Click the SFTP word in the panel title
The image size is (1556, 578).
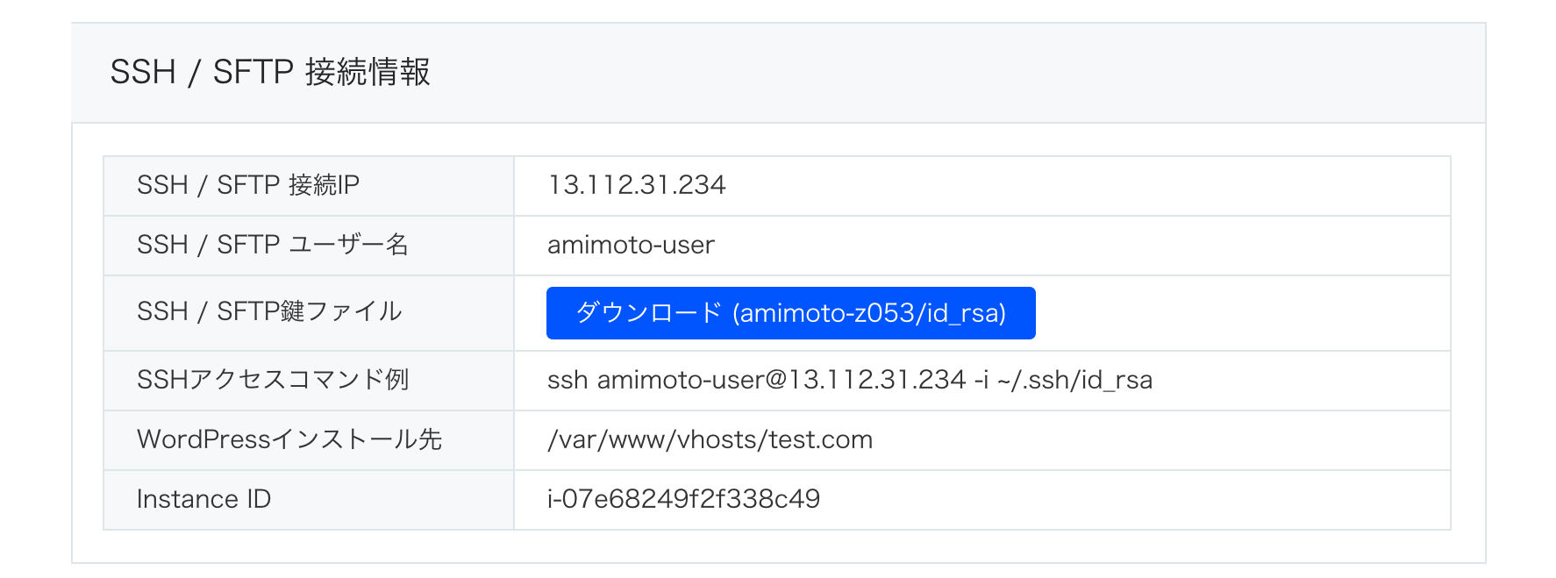pyautogui.click(x=253, y=72)
